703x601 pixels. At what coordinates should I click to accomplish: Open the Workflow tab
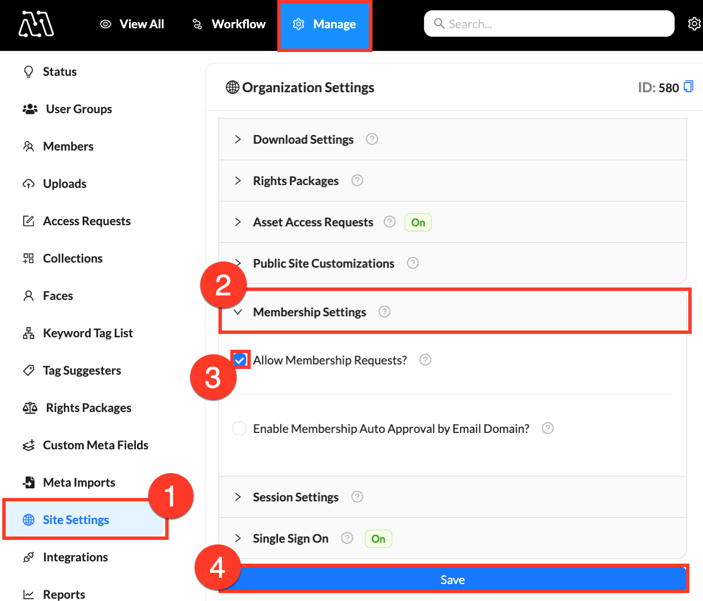click(x=229, y=24)
